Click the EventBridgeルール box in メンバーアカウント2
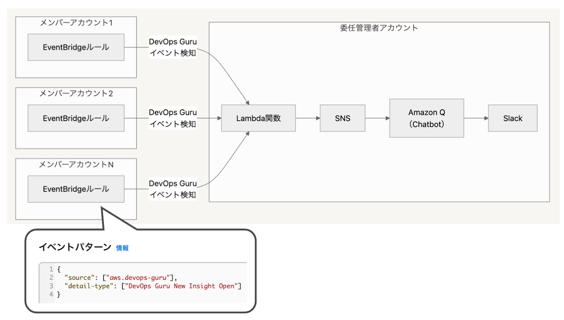Viewport: 564px width, 320px height. point(76,118)
